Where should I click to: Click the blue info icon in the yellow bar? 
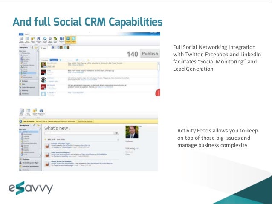20,121
